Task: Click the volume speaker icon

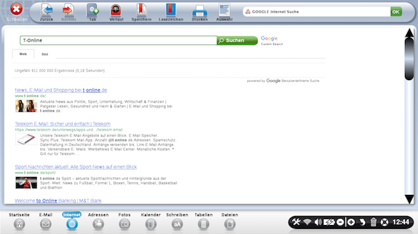Action: click(x=318, y=222)
